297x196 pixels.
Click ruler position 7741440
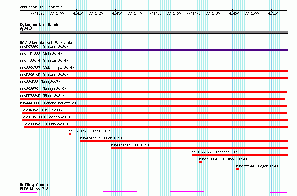coord(135,13)
